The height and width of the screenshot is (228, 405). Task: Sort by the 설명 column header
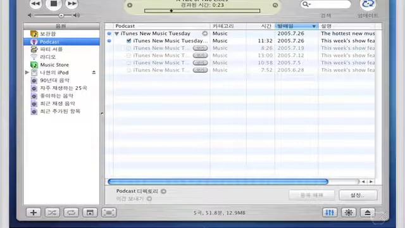pyautogui.click(x=347, y=26)
